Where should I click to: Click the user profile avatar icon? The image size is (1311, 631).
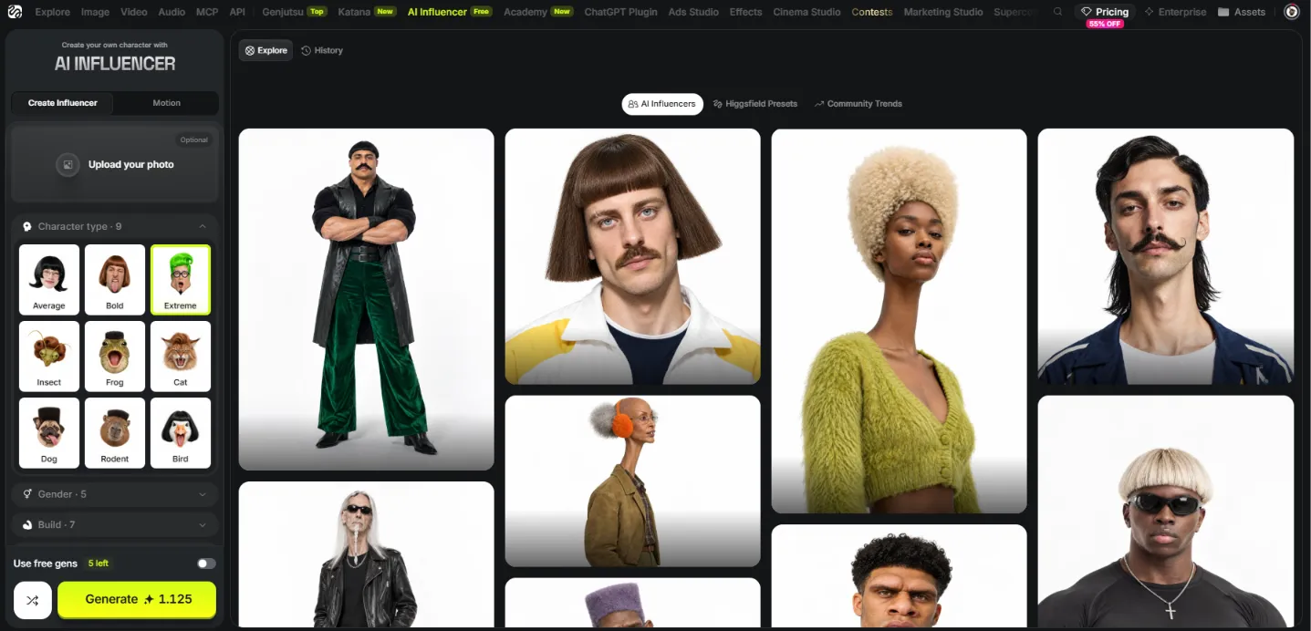pyautogui.click(x=1292, y=12)
